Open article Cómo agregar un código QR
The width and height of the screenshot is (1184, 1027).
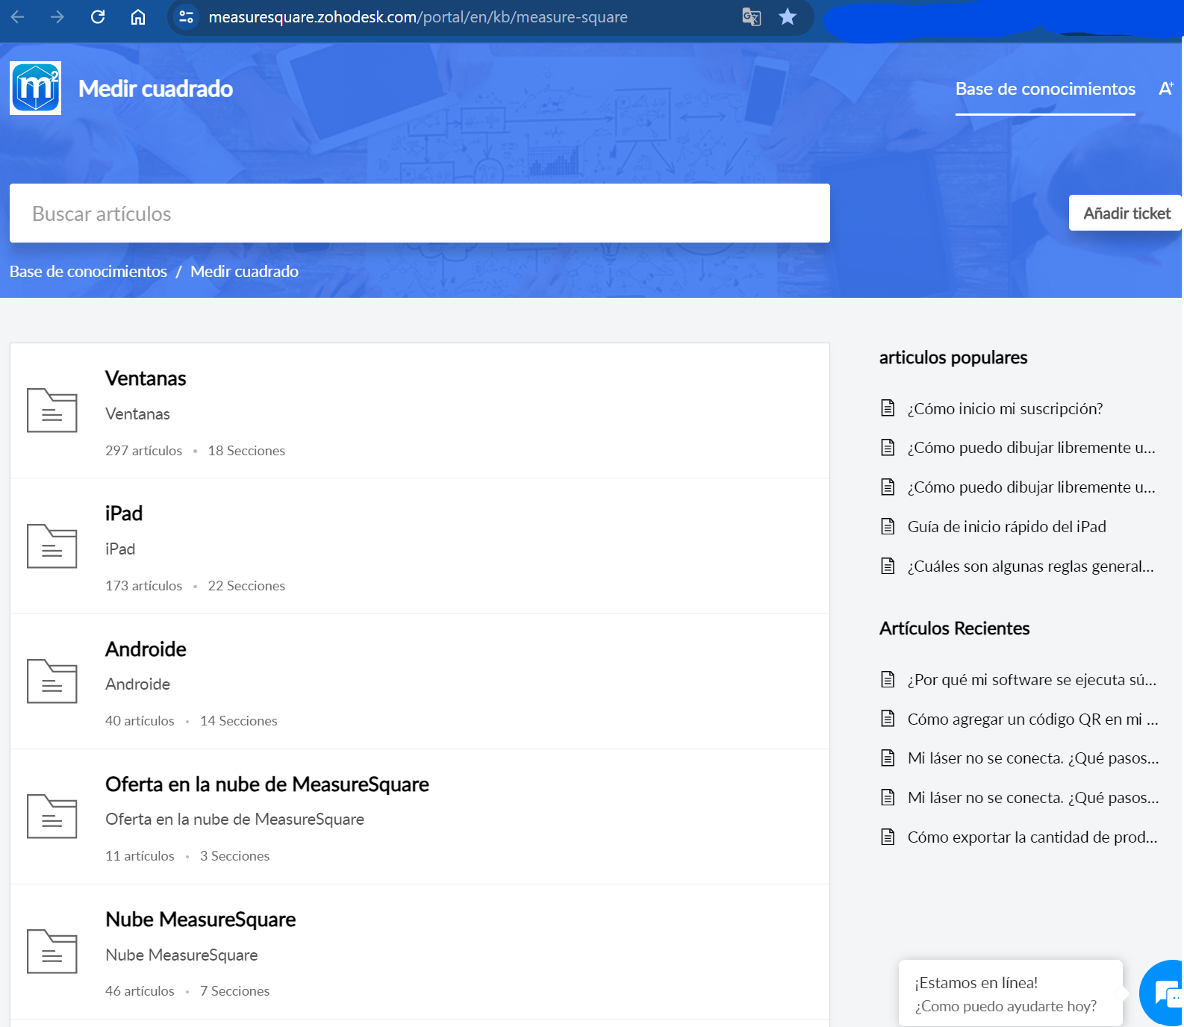(1033, 719)
